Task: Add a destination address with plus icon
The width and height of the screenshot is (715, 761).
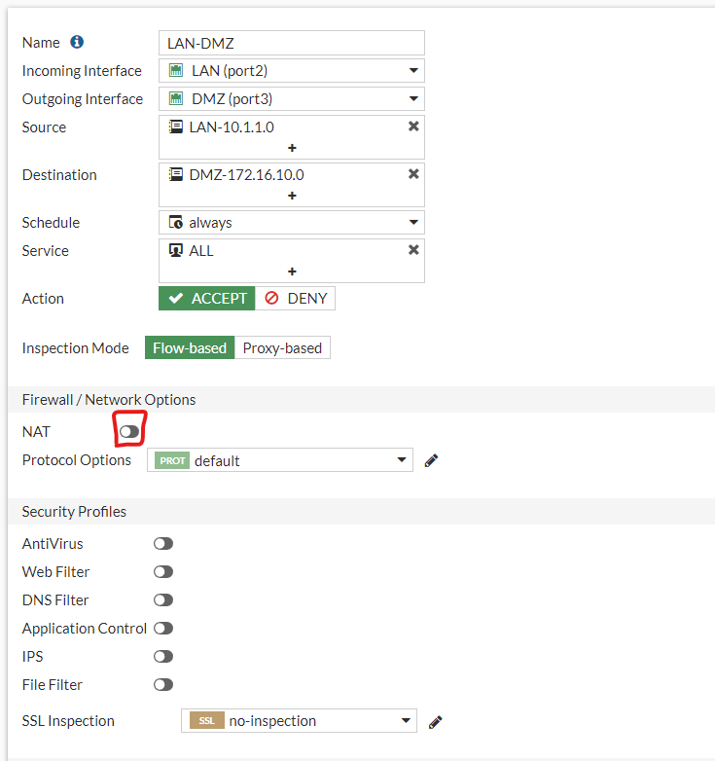Action: [292, 196]
